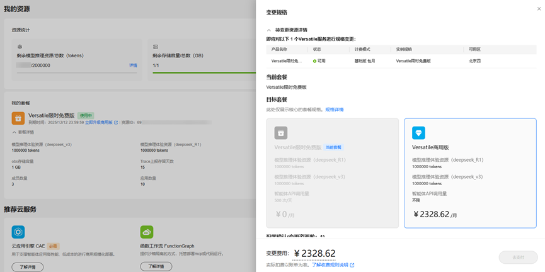545x272 pixels.
Task: Open 了解收费规则说明 link
Action: (330, 265)
